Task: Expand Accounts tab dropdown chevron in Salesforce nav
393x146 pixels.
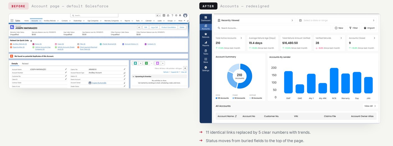Action: 40,21
